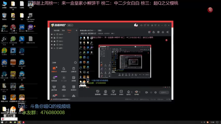Open the 歌词助手 tool
The image size is (221, 124).
click(x=73, y=88)
